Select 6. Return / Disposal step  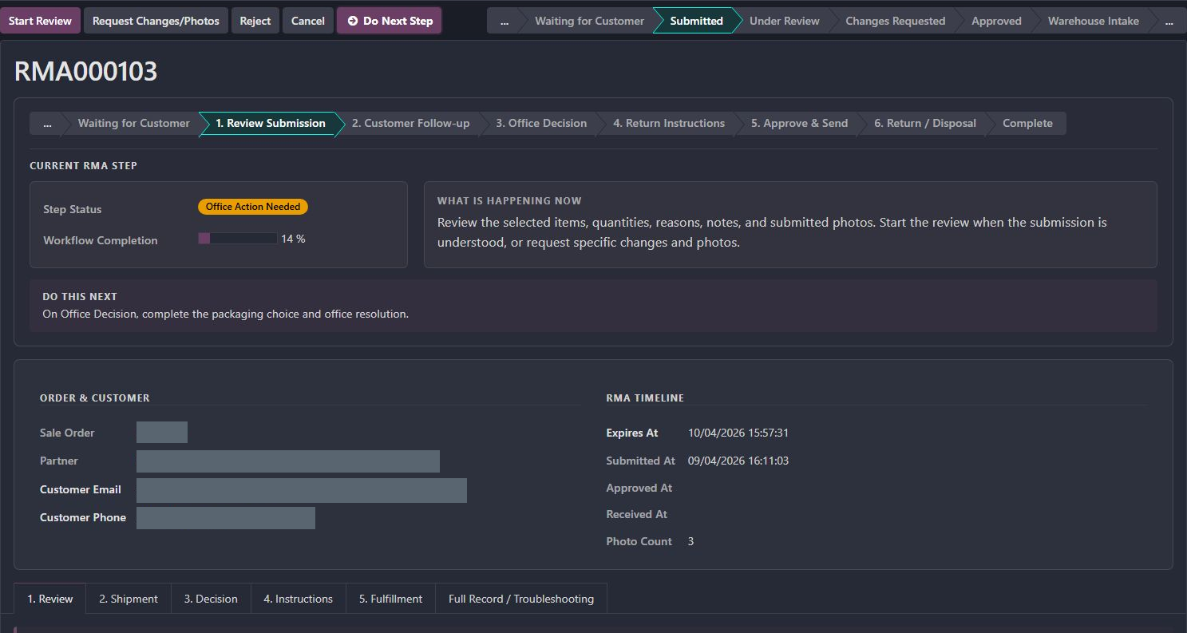pos(925,124)
